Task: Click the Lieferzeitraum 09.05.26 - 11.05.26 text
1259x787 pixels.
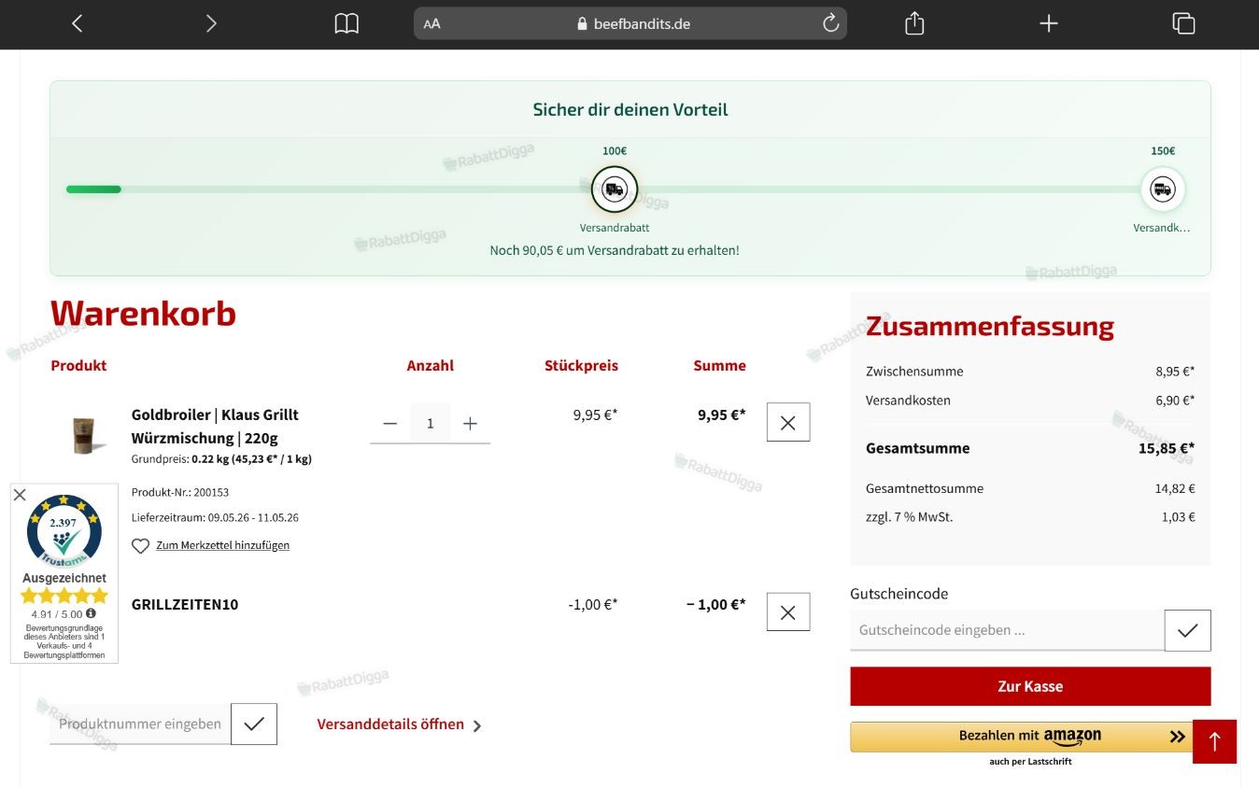Action: [x=215, y=517]
